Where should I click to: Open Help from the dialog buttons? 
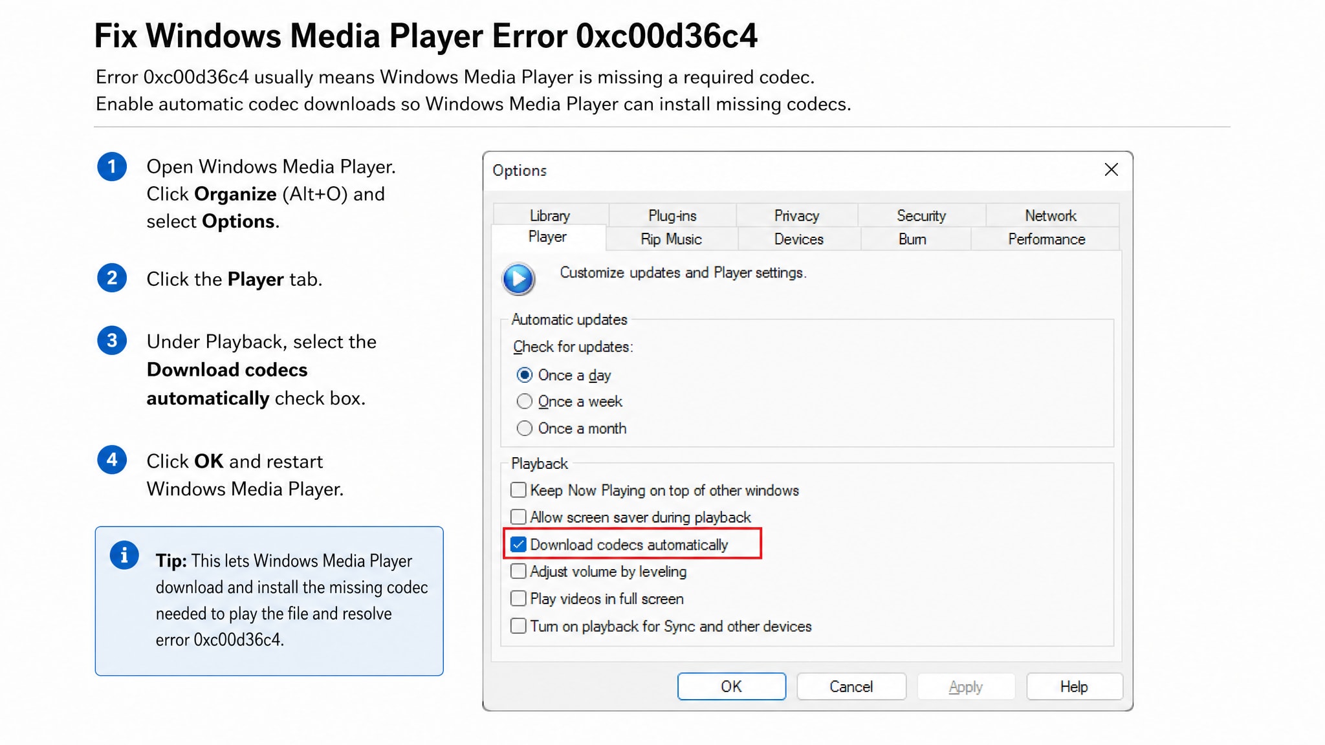pyautogui.click(x=1074, y=686)
